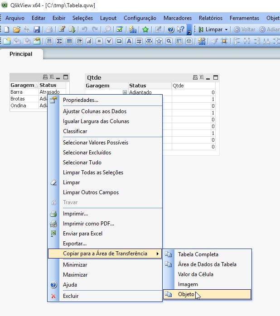
Task: Open the Ferramentas menu
Action: pyautogui.click(x=244, y=18)
